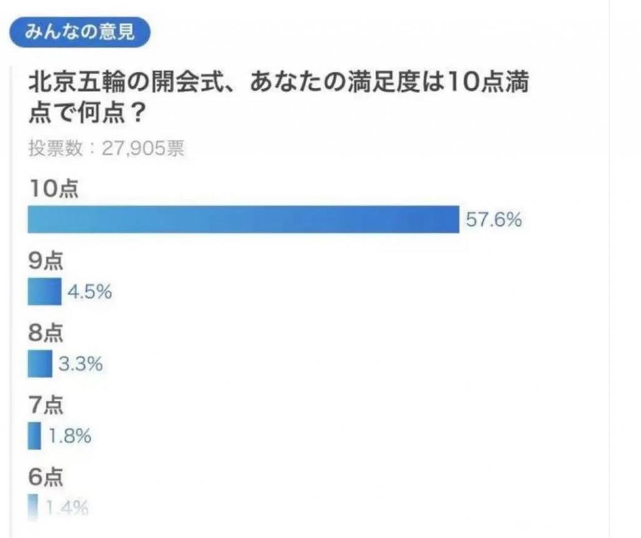The image size is (641, 538).
Task: Select the 8点 option label
Action: [46, 333]
